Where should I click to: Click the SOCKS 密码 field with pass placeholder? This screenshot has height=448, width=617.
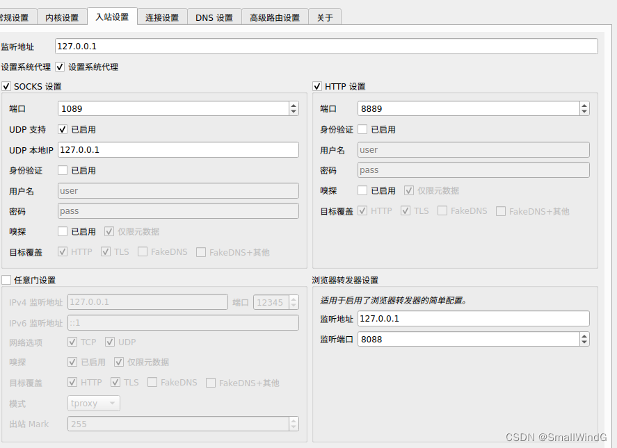point(178,211)
